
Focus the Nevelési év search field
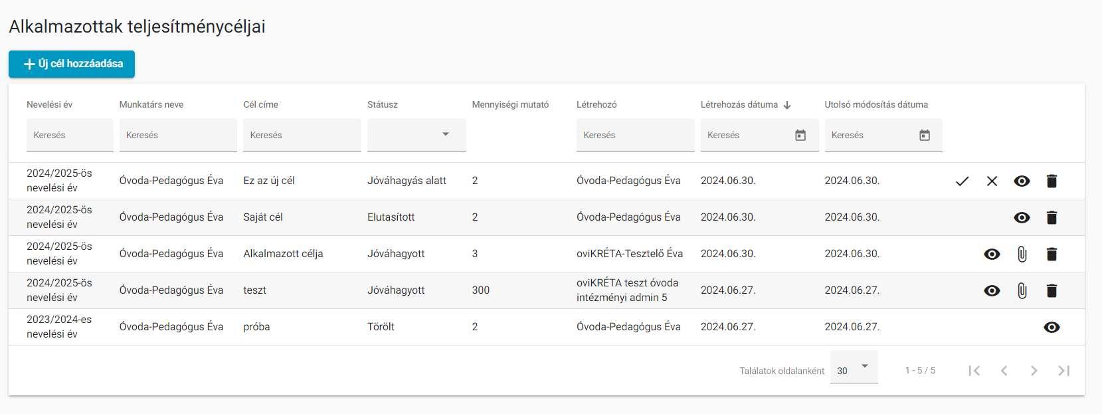[x=70, y=135]
